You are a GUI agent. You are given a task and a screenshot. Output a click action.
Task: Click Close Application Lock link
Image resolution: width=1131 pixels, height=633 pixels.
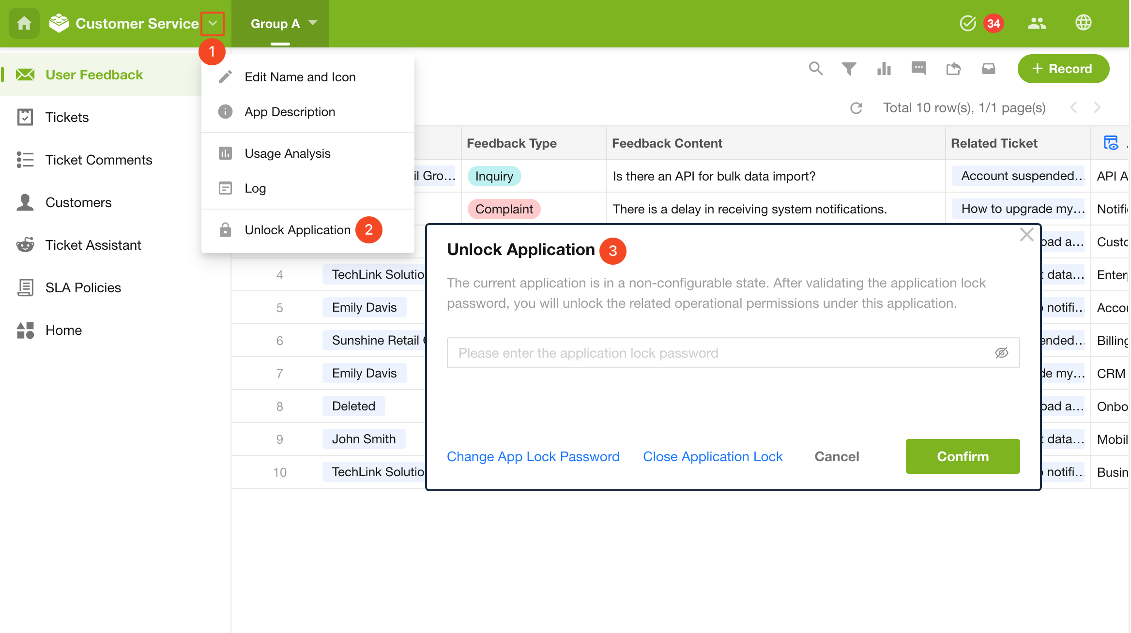[x=713, y=456]
